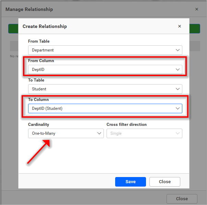The width and height of the screenshot is (207, 205).
Task: Click the Cardinality chevron arrow
Action: (x=99, y=133)
